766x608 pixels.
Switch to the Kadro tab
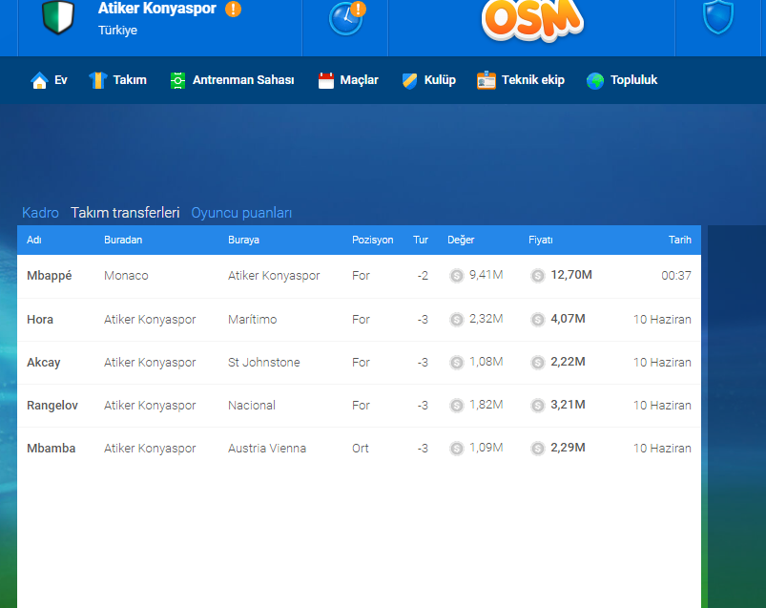41,213
